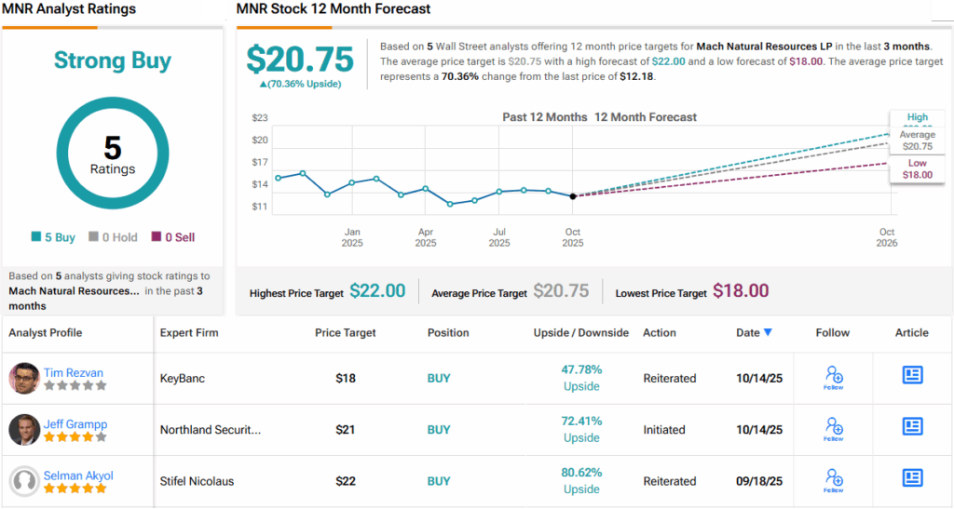Follow analyst Jeff Grampp
The image size is (954, 509).
[x=833, y=428]
